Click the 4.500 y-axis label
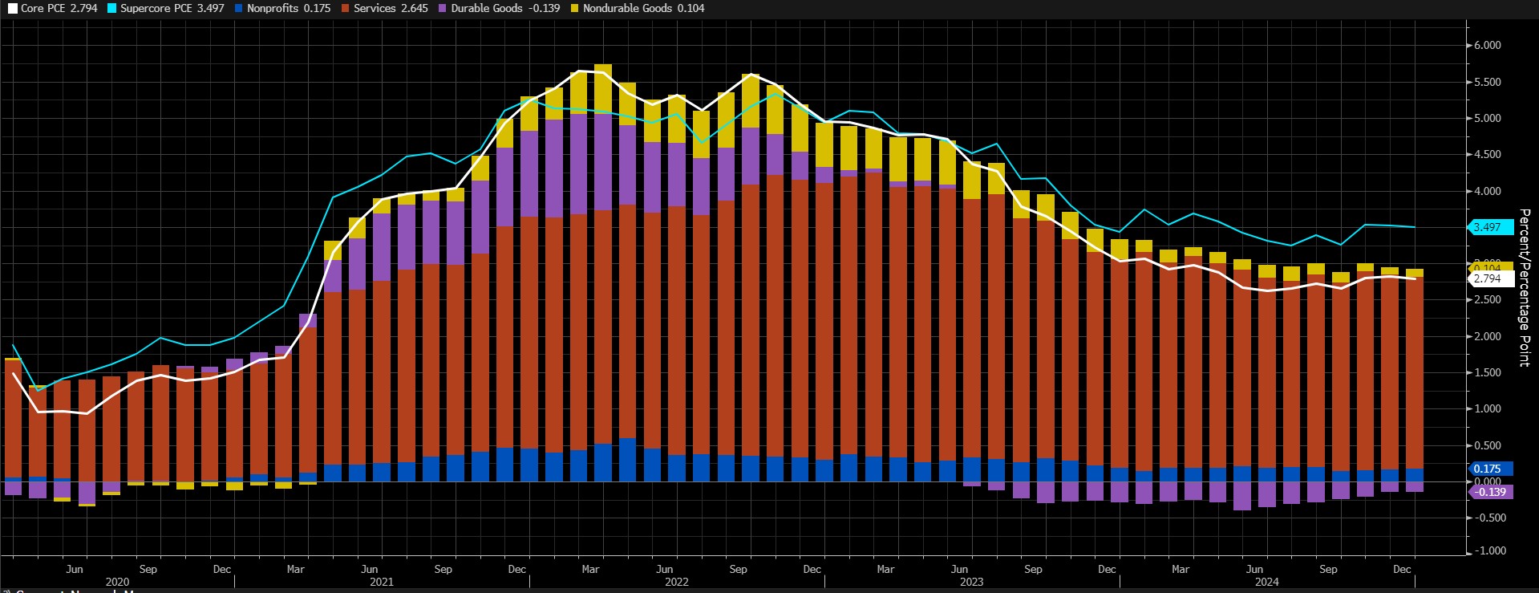 (x=1488, y=154)
